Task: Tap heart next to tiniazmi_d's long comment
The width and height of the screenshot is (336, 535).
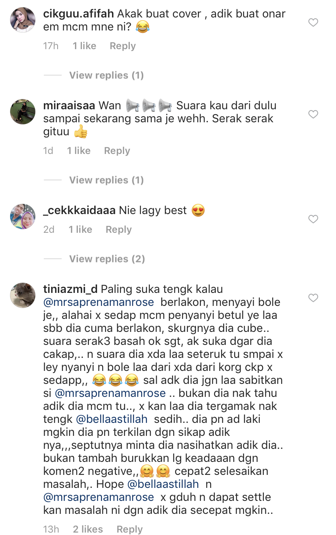Action: 313,298
